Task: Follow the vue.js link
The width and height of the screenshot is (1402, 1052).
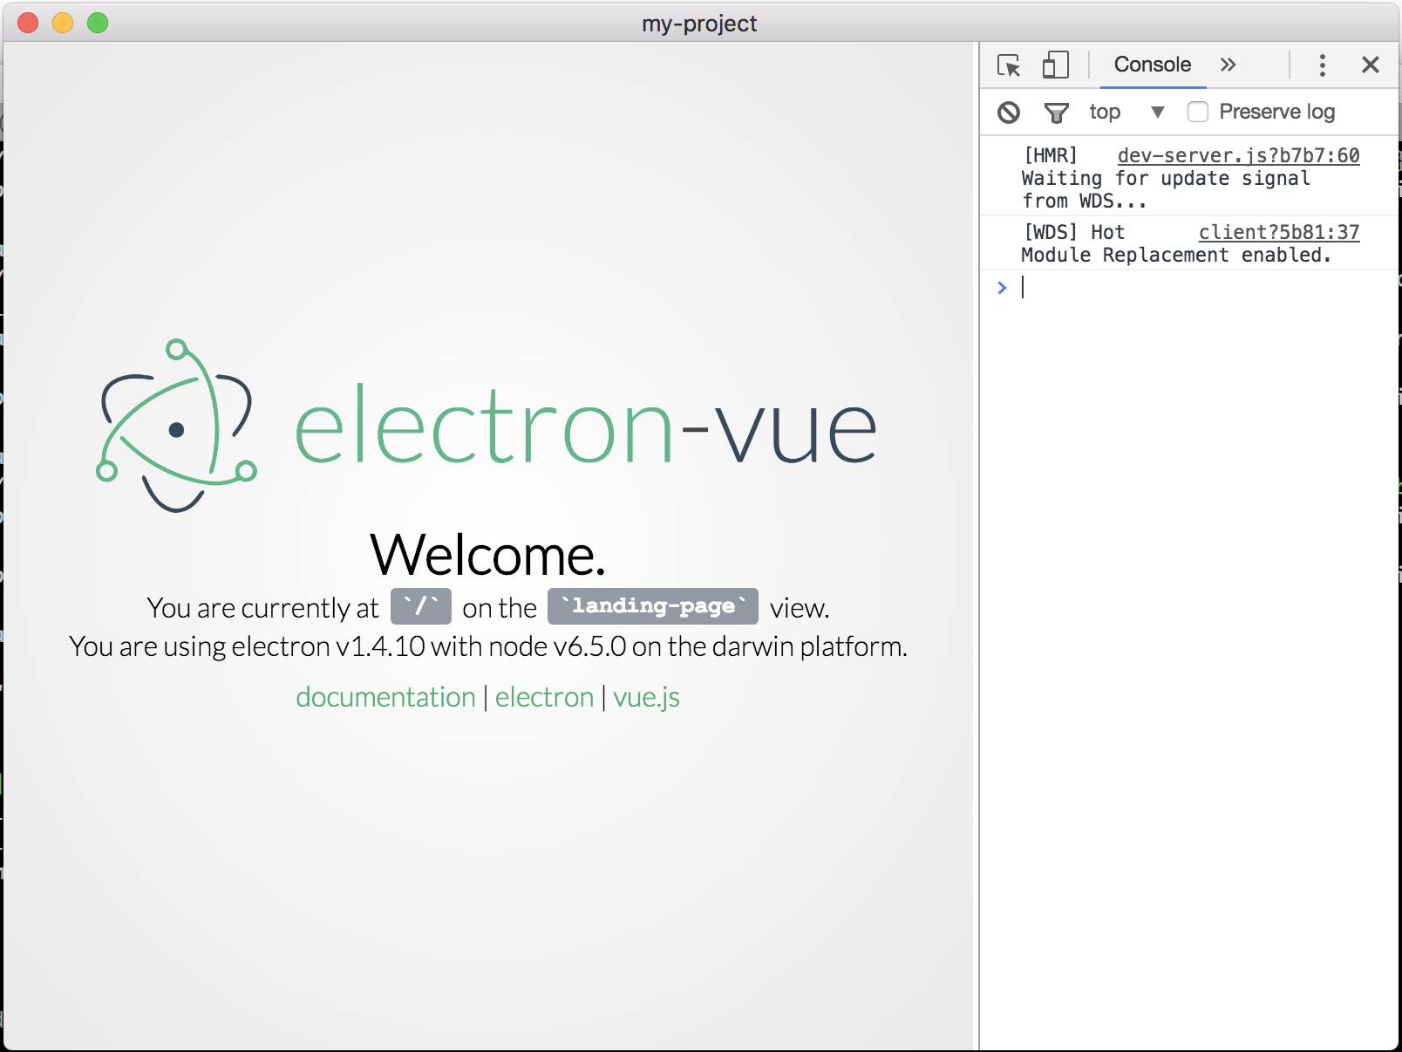Action: [x=646, y=697]
